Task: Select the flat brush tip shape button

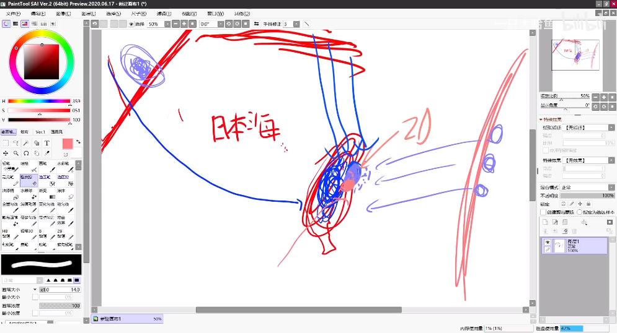Action: click(77, 280)
